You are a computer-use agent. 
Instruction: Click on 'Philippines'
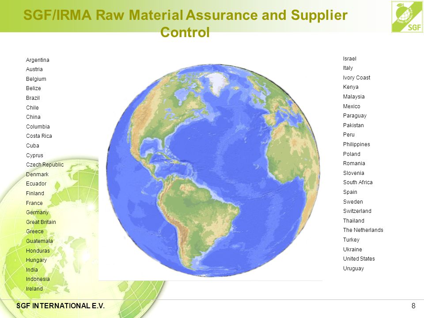(x=357, y=144)
